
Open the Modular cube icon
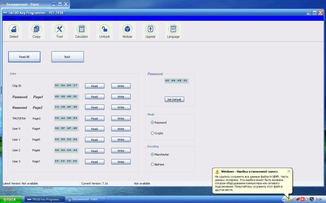click(127, 31)
